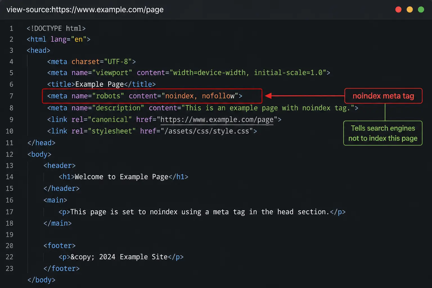This screenshot has height=288, width=432.
Task: Click the yellow minimize dot
Action: [x=410, y=10]
